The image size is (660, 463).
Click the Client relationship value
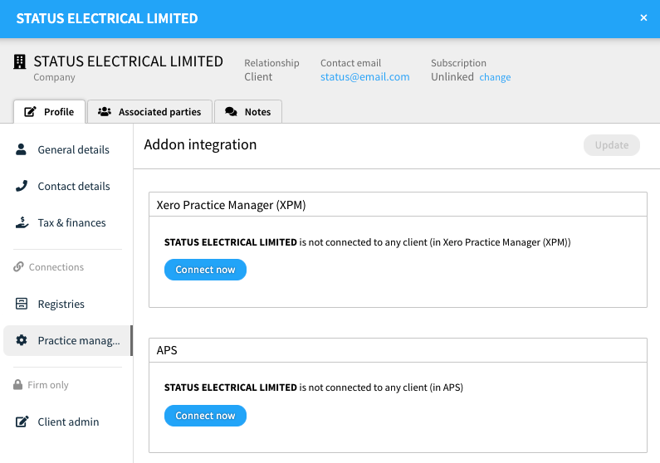point(258,77)
